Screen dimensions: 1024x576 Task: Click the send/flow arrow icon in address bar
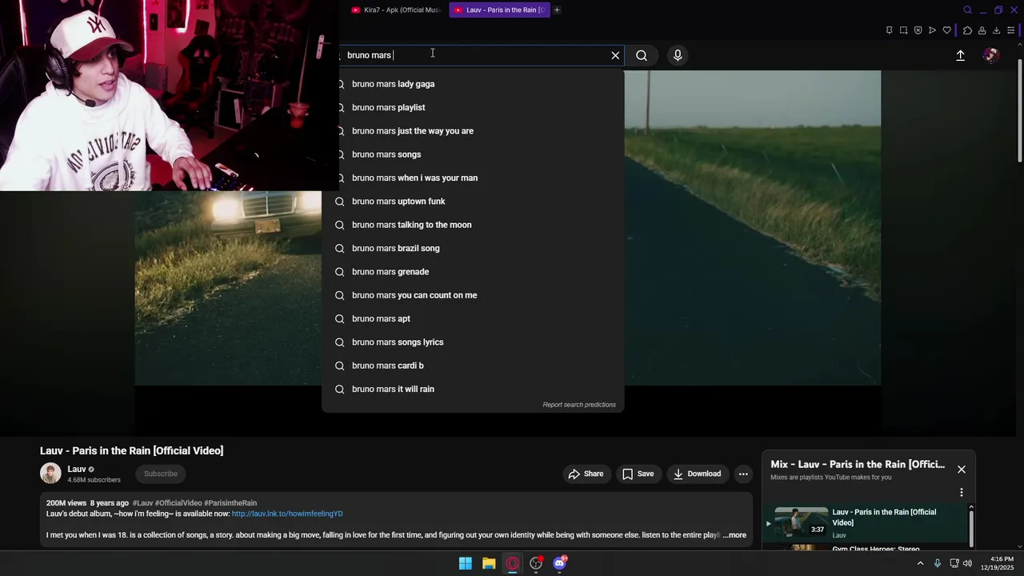coord(932,30)
